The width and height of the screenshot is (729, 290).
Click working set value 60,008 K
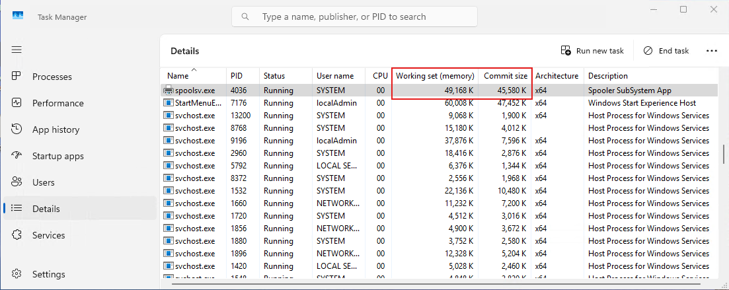click(458, 103)
